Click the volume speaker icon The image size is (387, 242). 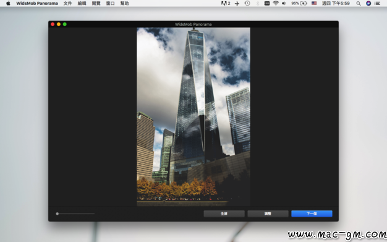coord(284,3)
